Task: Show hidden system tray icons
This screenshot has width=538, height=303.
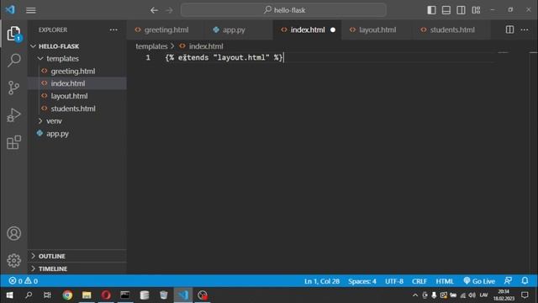Action: (x=415, y=295)
